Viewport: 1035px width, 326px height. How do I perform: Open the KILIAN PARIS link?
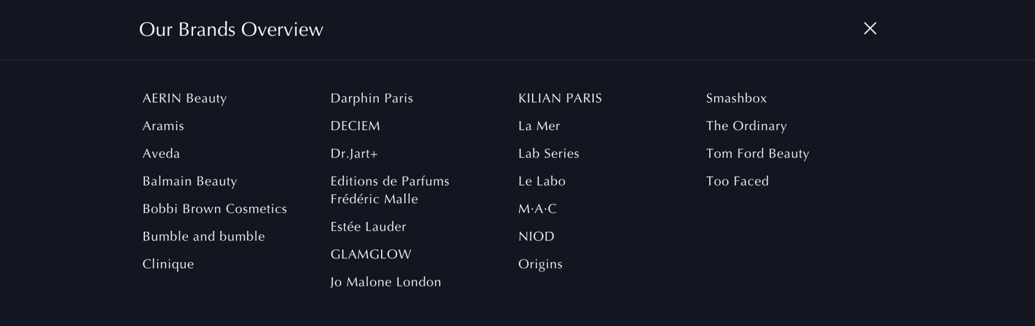tap(560, 99)
